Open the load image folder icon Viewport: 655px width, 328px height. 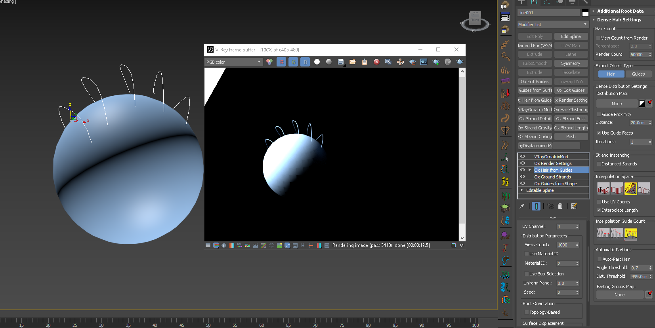pos(352,62)
